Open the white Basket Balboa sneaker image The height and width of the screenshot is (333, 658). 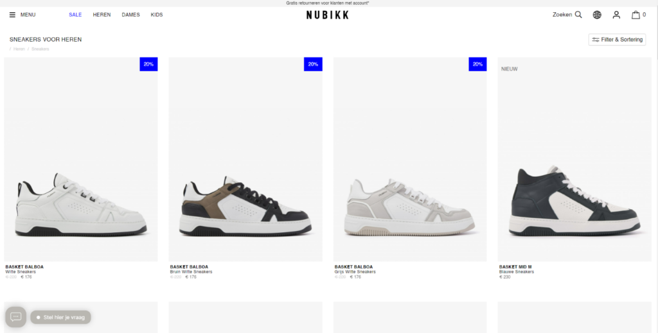(81, 159)
